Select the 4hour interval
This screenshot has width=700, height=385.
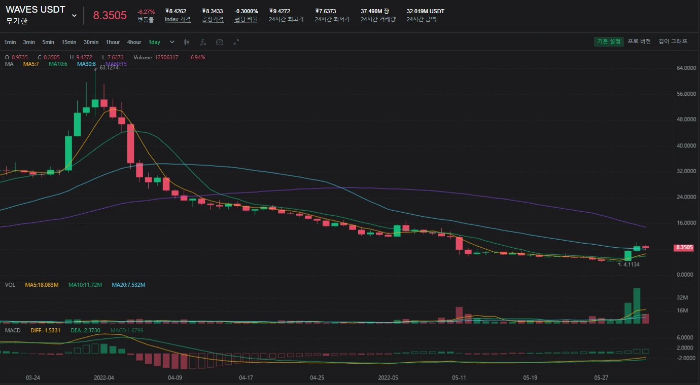134,42
